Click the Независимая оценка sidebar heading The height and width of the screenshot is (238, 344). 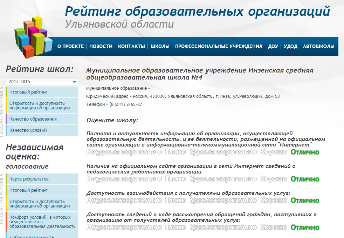tap(35, 152)
